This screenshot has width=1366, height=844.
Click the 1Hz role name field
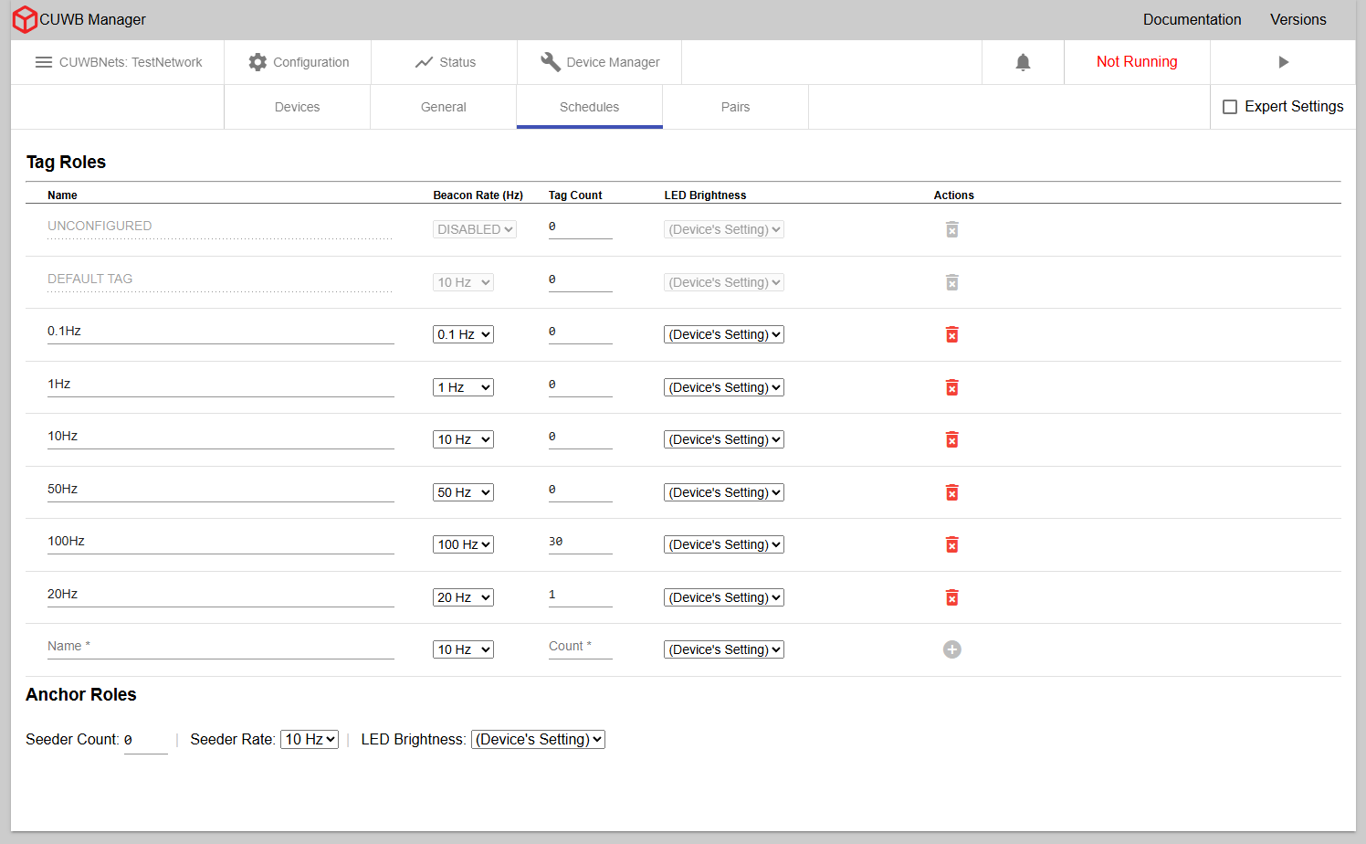[x=220, y=385]
